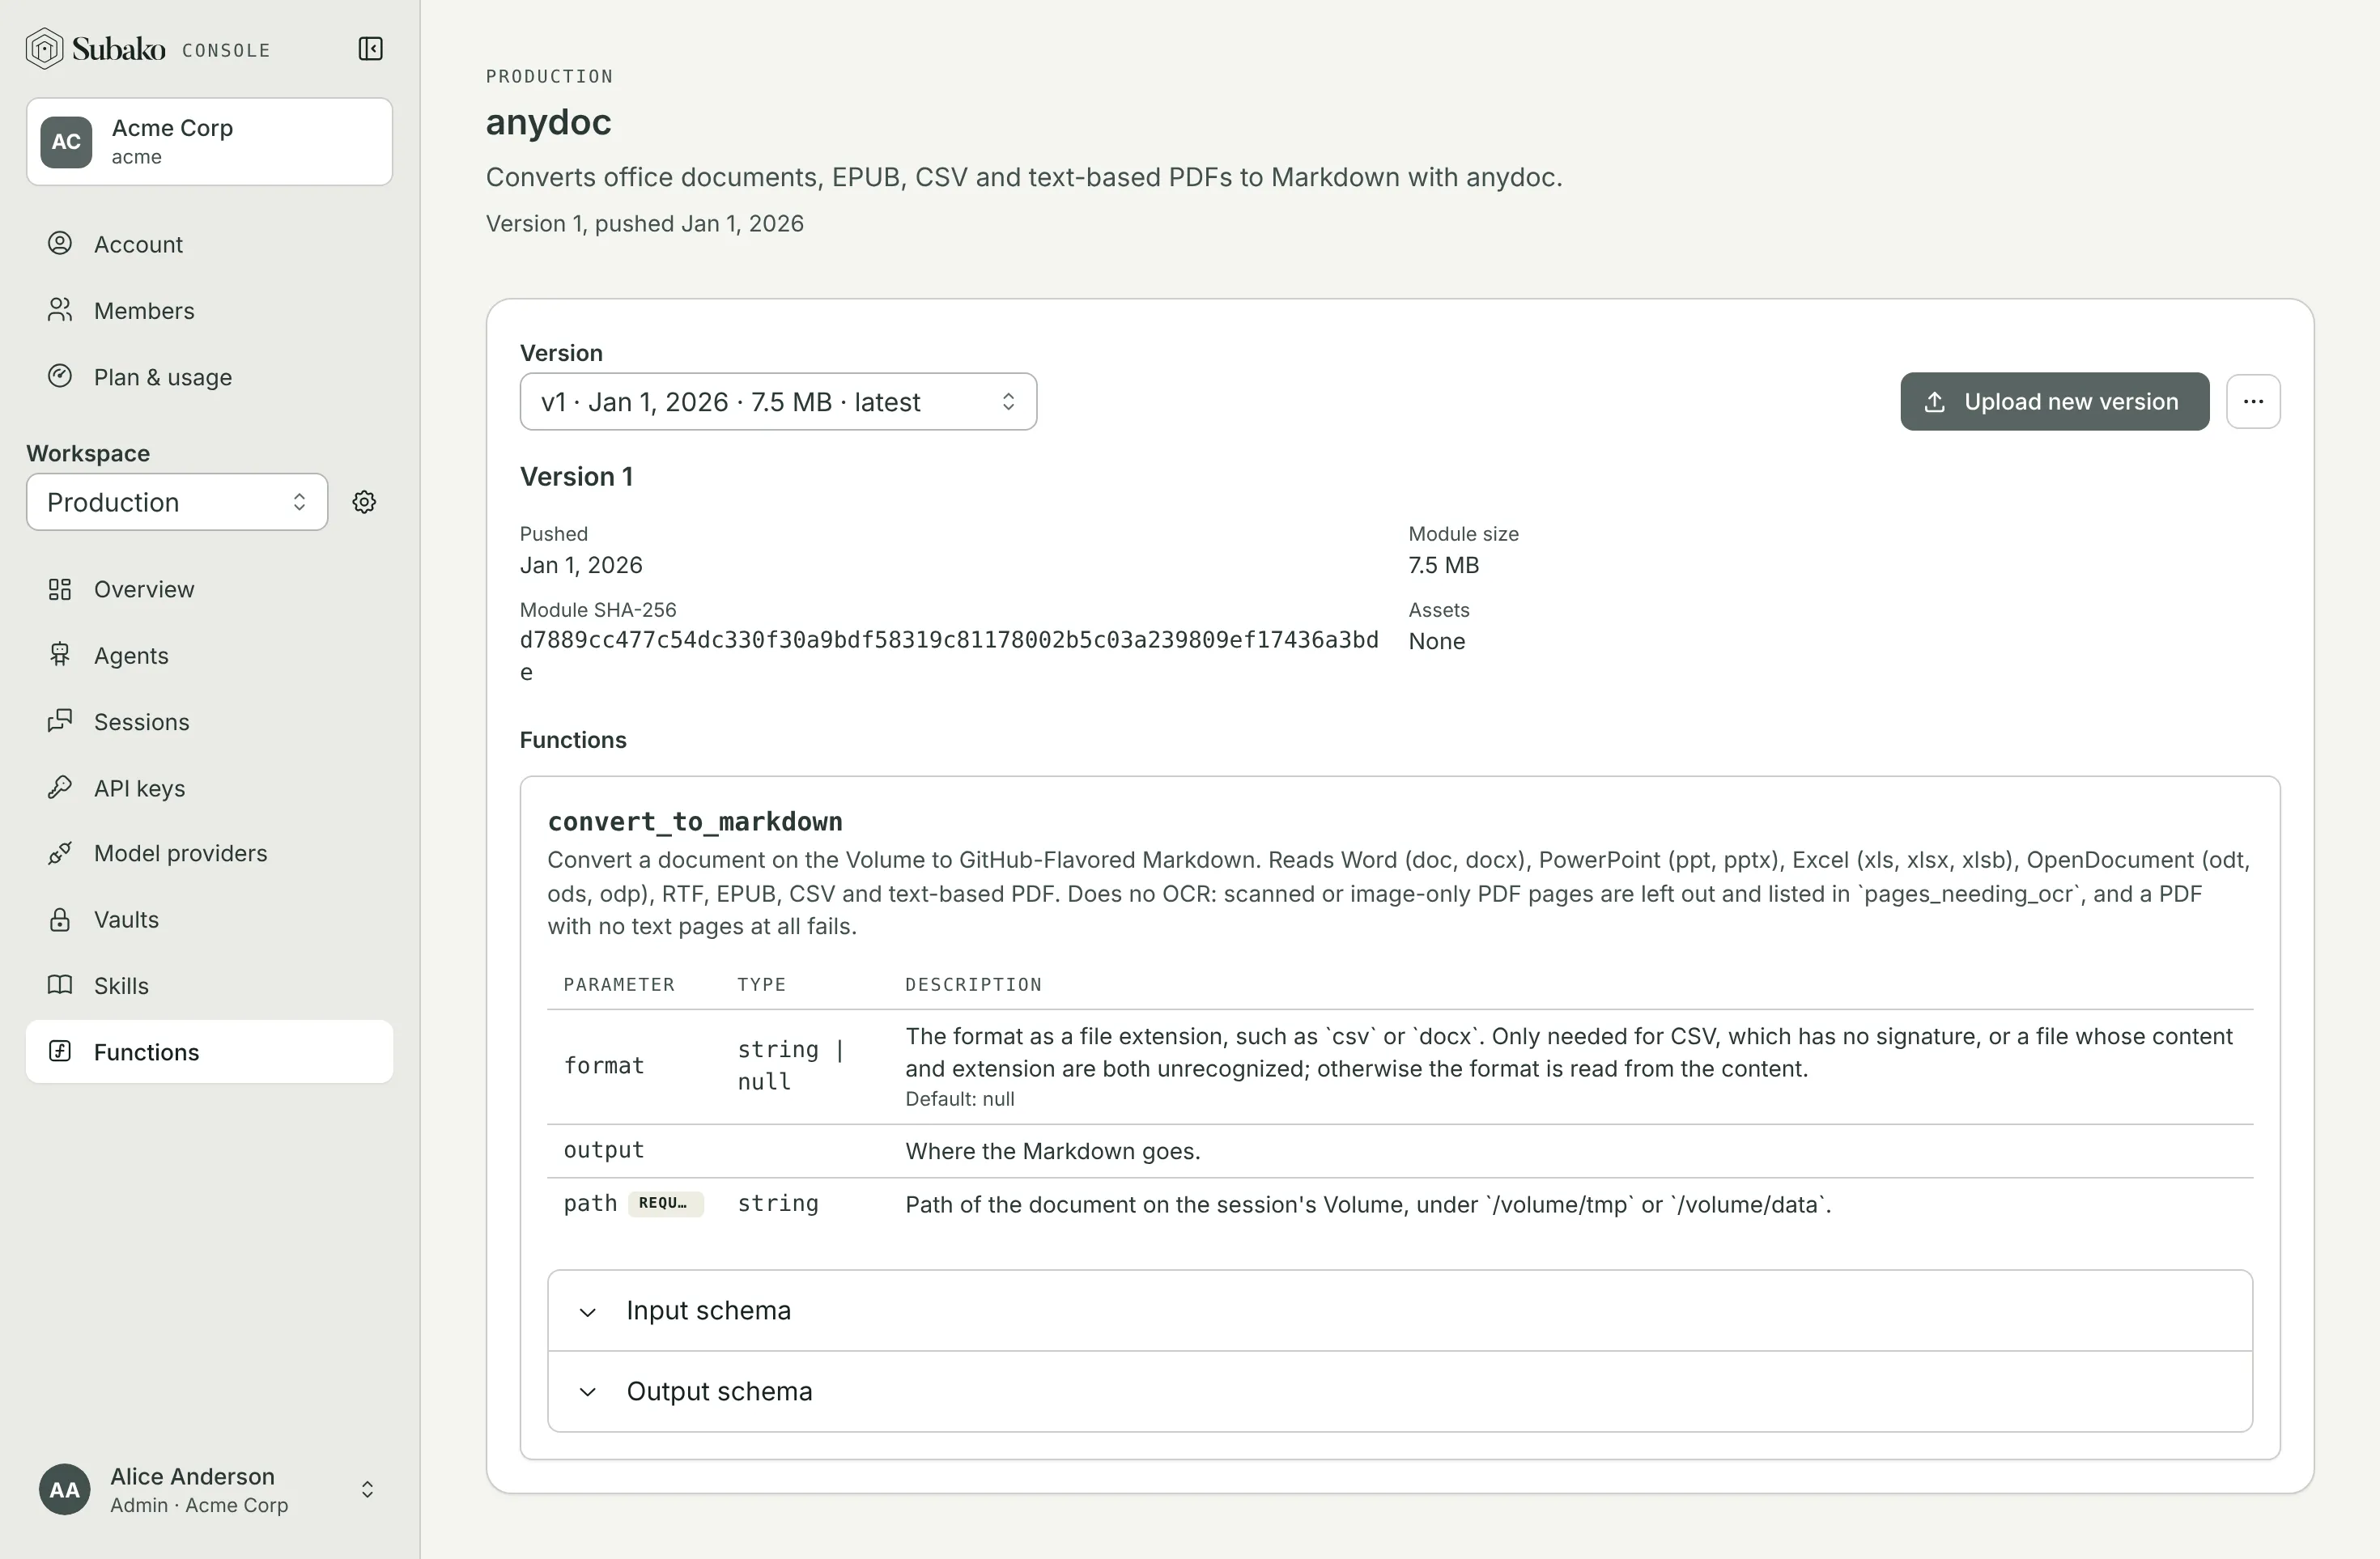2380x1559 pixels.
Task: Click the Functions sidebar icon
Action: point(60,1051)
